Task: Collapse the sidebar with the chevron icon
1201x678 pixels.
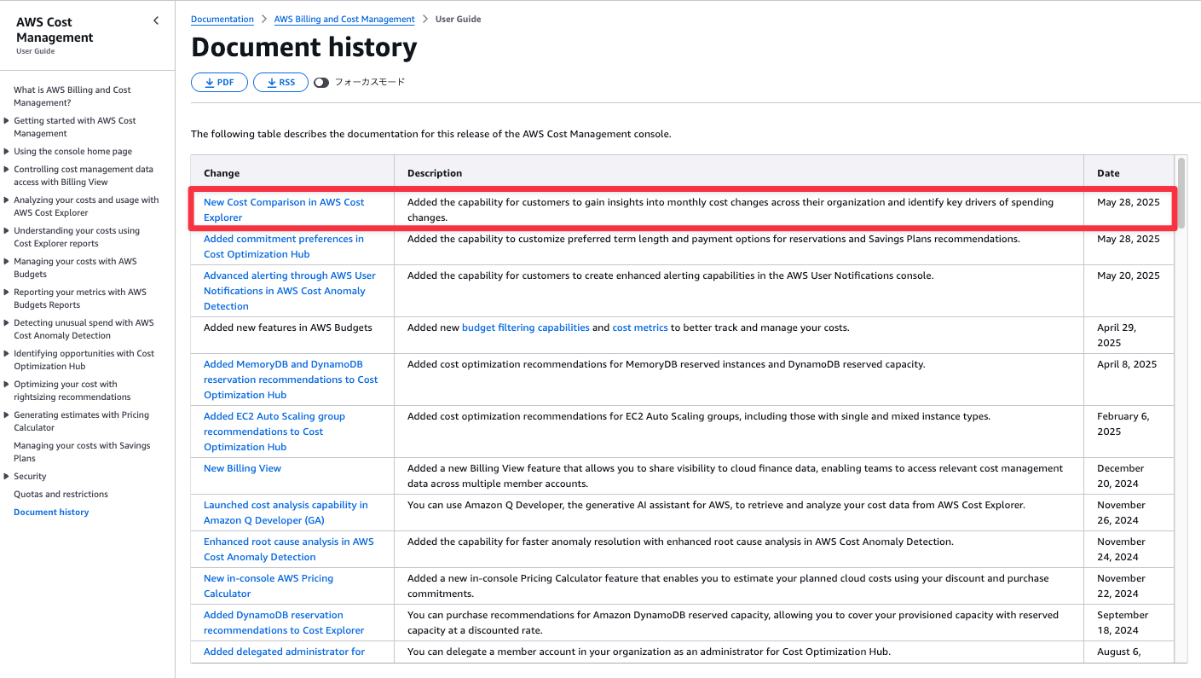Action: click(155, 21)
